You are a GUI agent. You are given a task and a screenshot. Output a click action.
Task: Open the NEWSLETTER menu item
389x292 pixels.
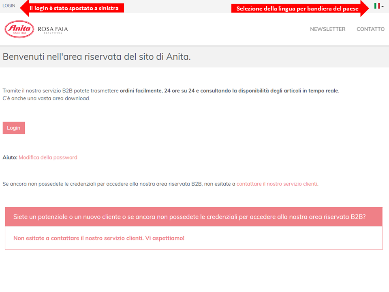(x=327, y=29)
